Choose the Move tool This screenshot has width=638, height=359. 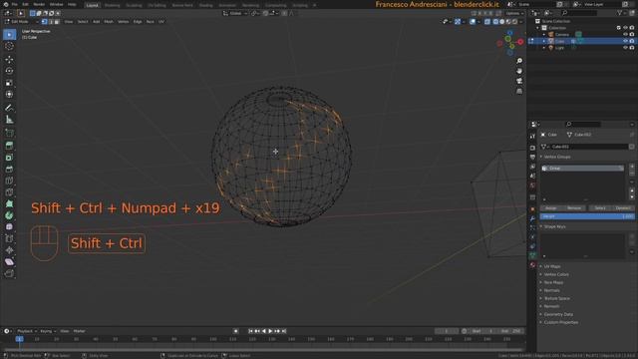coord(9,60)
